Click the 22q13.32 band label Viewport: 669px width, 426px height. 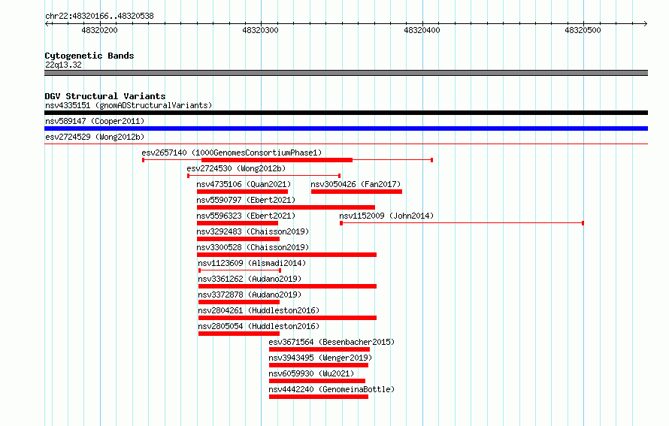pyautogui.click(x=63, y=65)
